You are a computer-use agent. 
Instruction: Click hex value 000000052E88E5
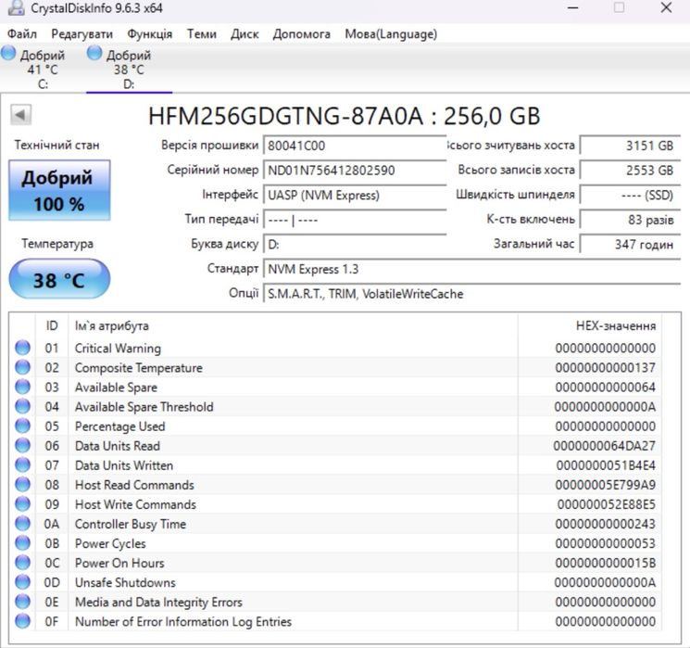[x=607, y=504]
